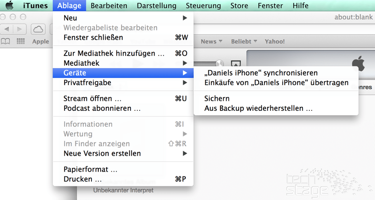375x200 pixels.
Task: Select "Daniels iPhone" synchronisieren
Action: pyautogui.click(x=261, y=73)
